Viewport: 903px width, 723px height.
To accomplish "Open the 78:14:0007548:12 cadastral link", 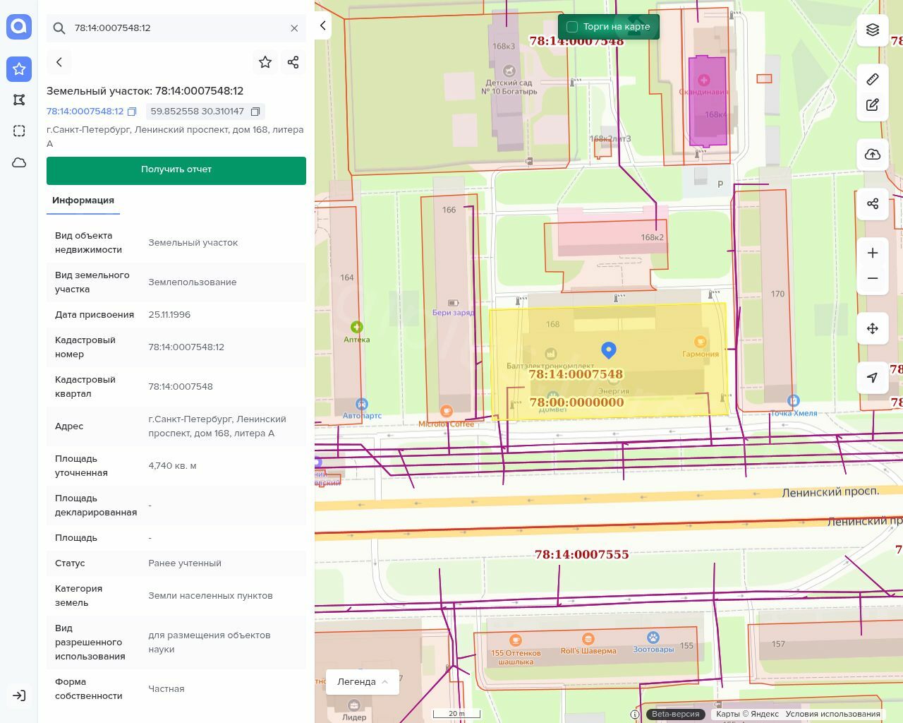I will pyautogui.click(x=85, y=112).
